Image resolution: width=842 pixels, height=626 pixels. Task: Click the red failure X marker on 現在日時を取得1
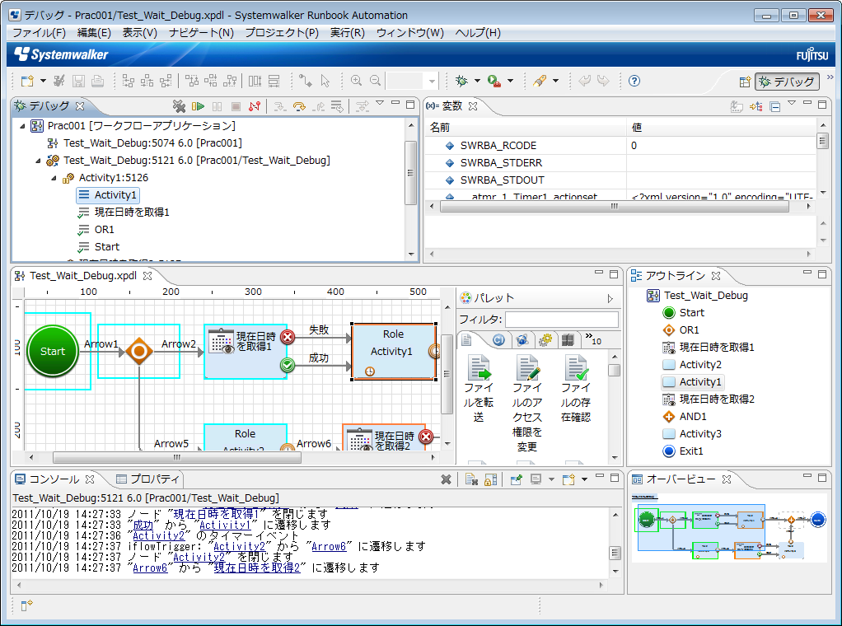coord(288,337)
